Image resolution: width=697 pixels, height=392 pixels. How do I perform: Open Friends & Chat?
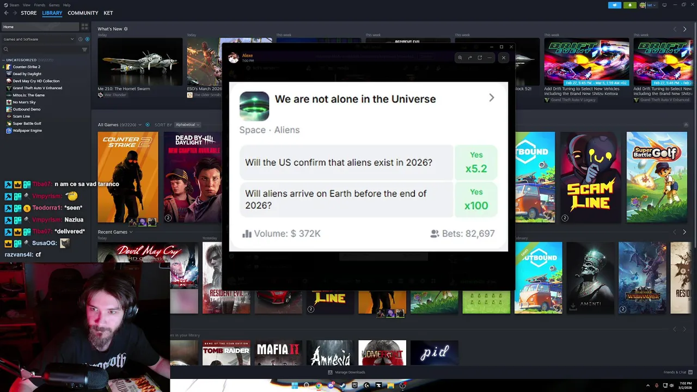pos(677,372)
